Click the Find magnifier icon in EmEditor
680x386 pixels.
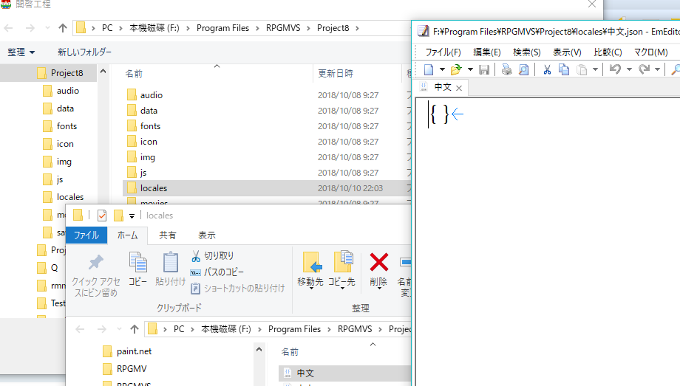(676, 69)
